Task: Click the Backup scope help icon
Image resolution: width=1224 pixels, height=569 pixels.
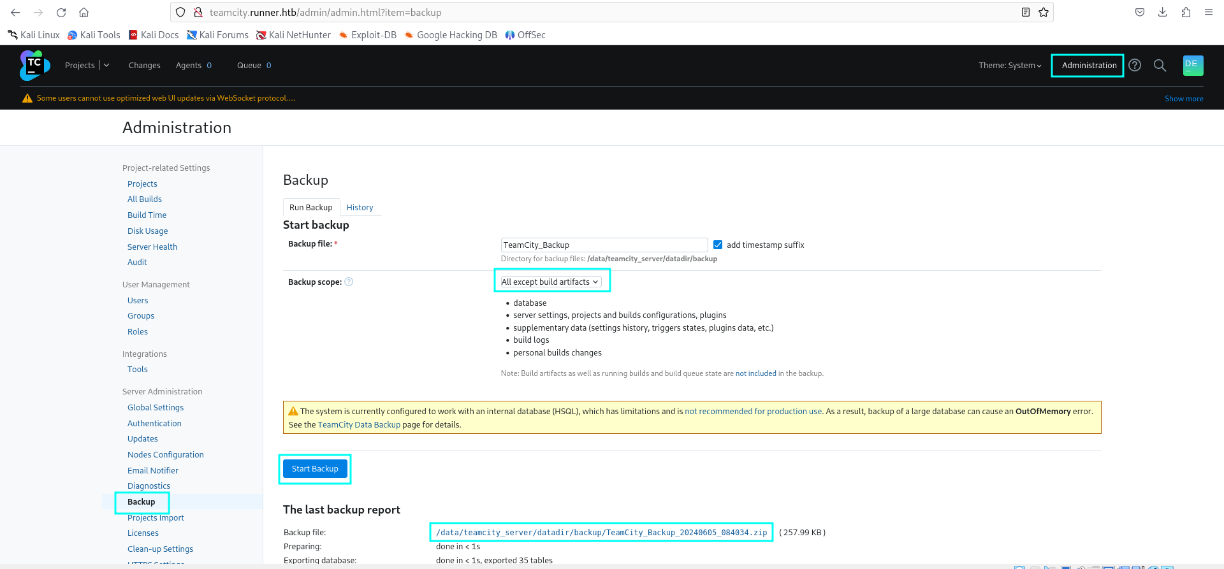Action: point(349,282)
